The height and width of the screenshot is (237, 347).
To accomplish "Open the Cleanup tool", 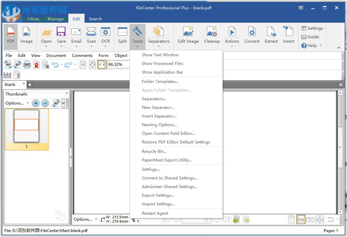I will click(x=212, y=35).
